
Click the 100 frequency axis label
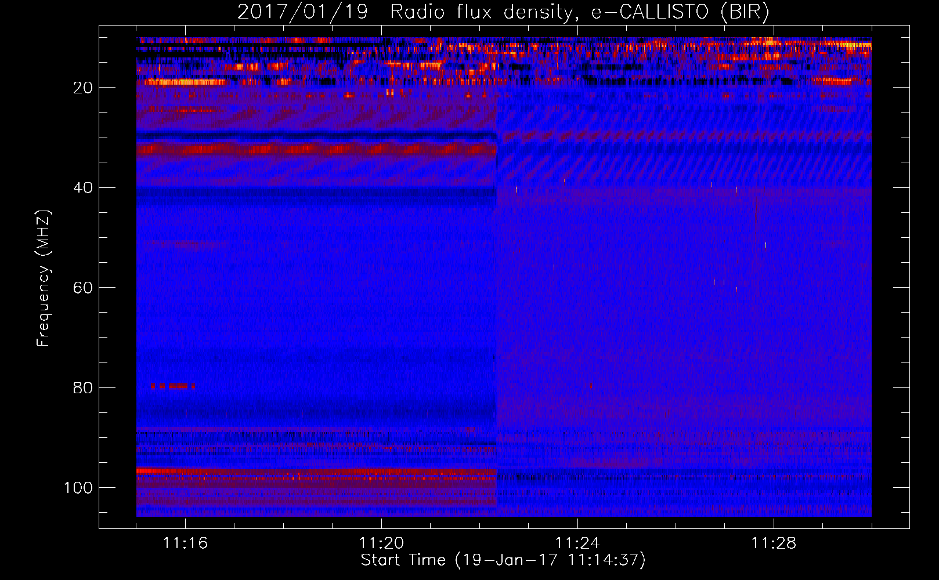point(78,488)
